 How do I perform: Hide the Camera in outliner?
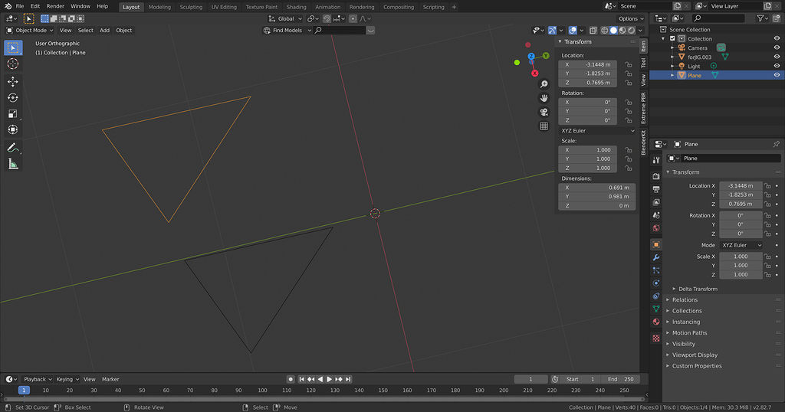tap(777, 48)
